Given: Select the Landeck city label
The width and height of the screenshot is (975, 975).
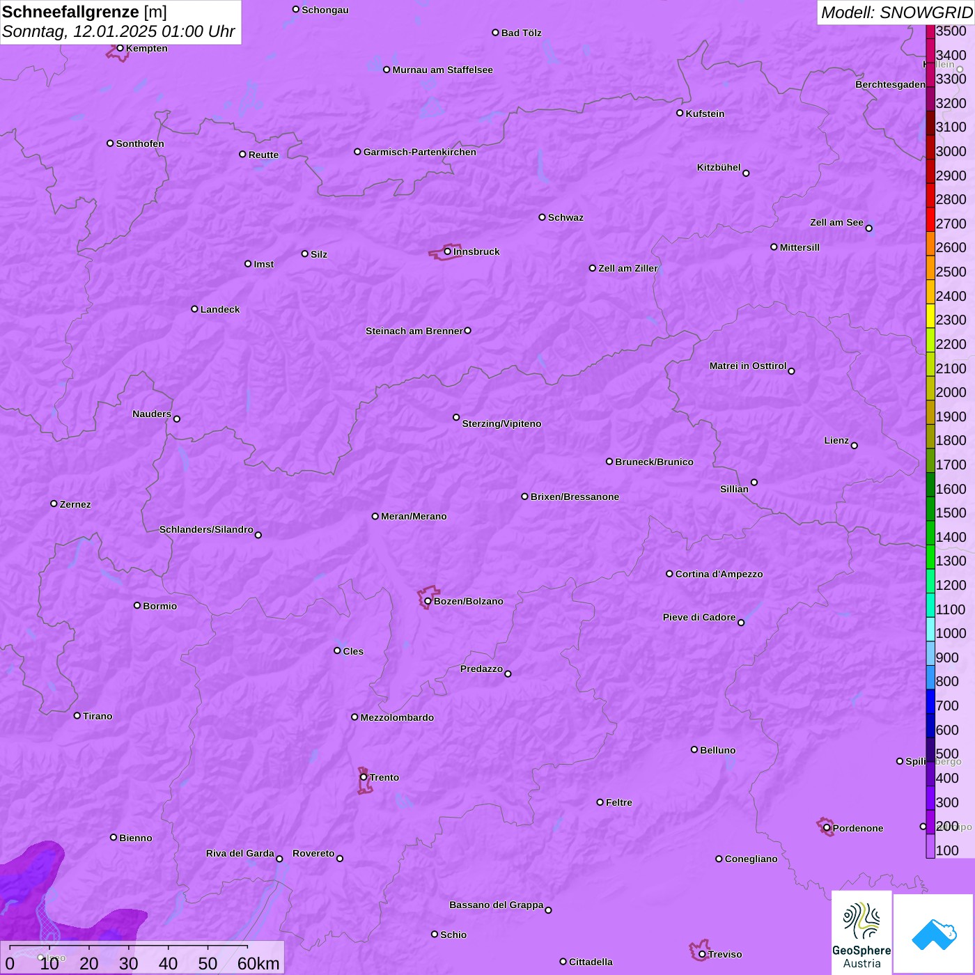Looking at the screenshot, I should [220, 309].
